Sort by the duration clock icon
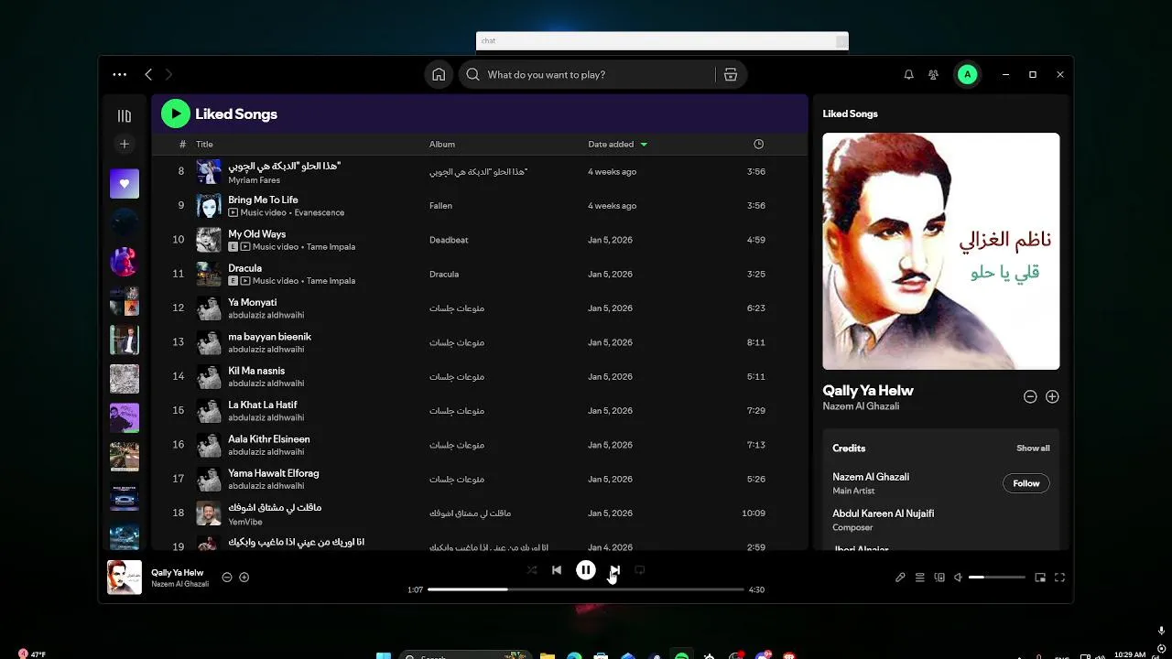 [758, 145]
